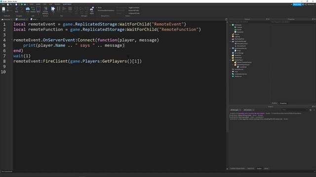The image size is (316, 177).
Task: Collapse the StarterPlayerScripts tree node
Action: (233, 64)
